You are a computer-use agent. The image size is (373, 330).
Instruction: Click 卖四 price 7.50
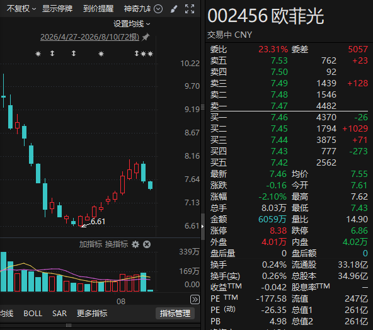(279, 72)
